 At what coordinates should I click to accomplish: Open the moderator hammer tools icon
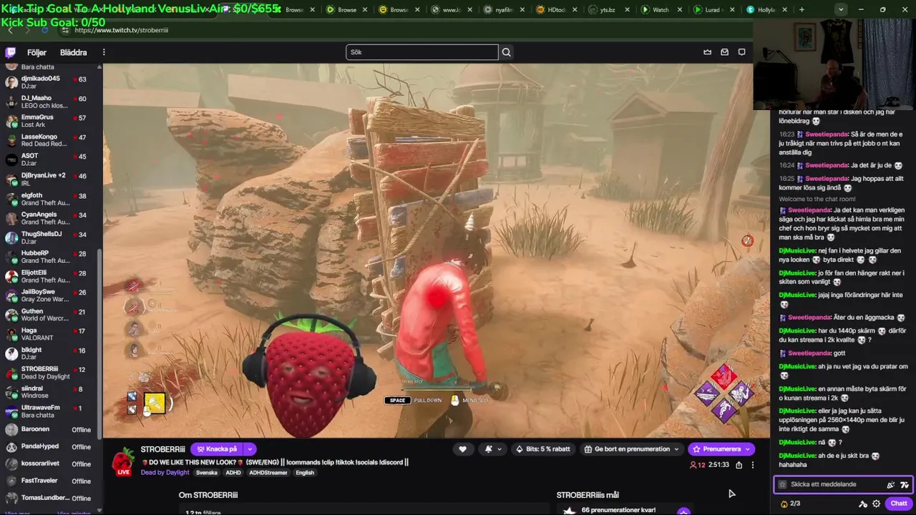tap(863, 504)
